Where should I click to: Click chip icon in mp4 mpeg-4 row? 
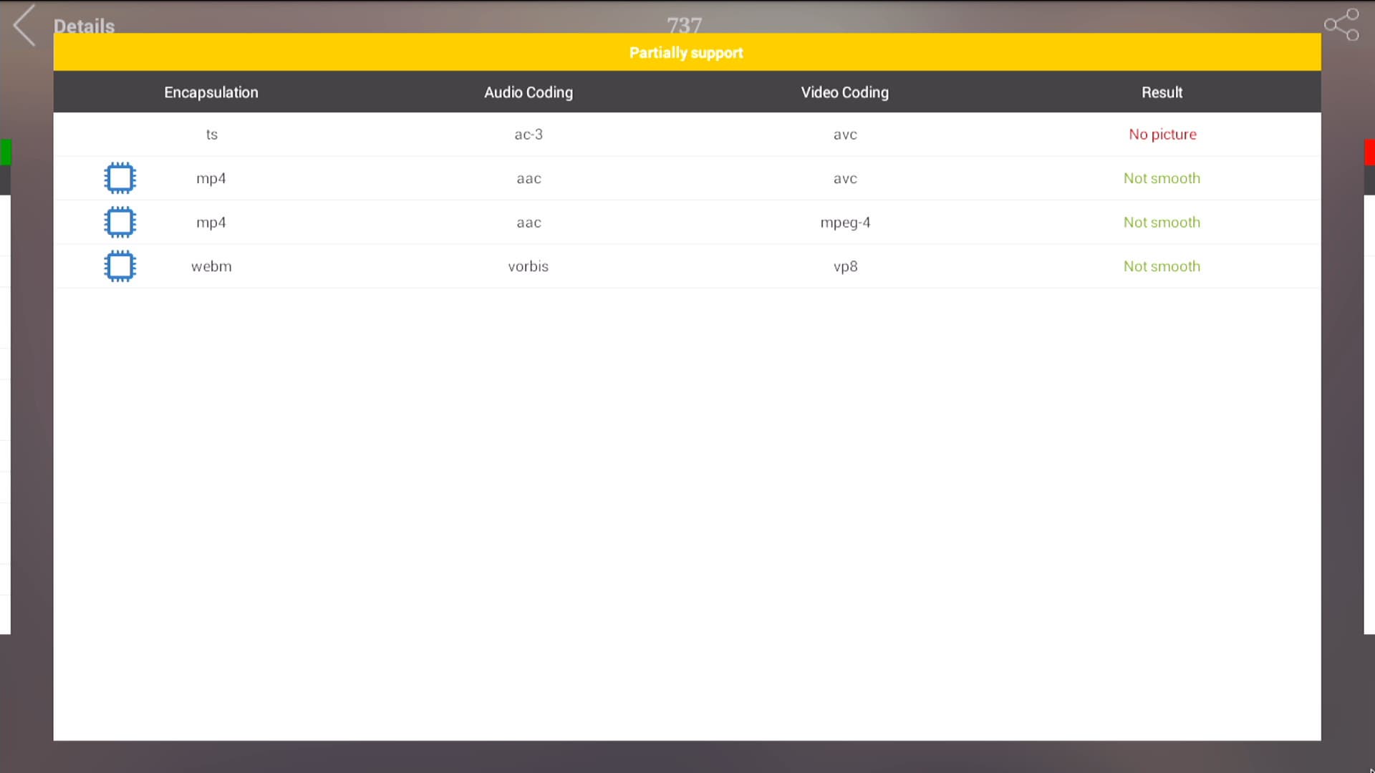click(120, 223)
